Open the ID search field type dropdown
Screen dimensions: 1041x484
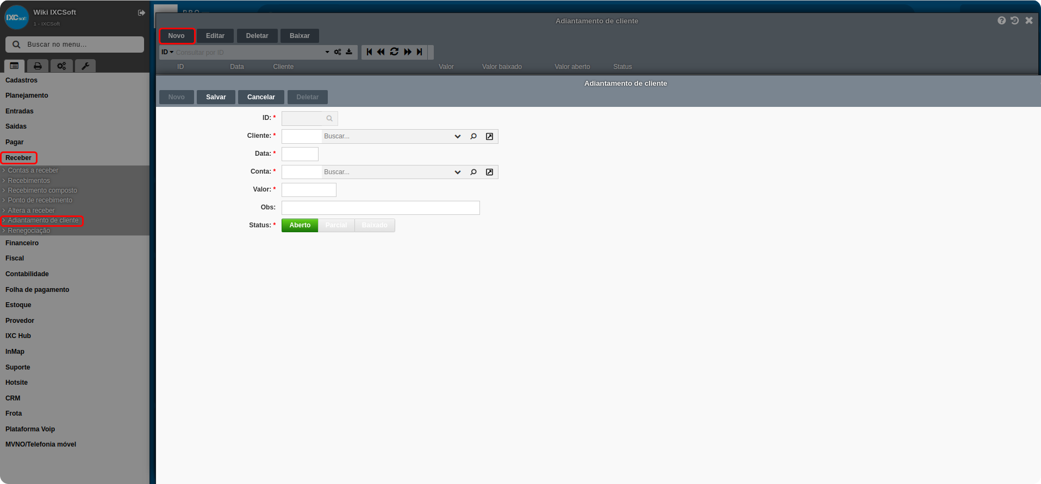pos(167,52)
